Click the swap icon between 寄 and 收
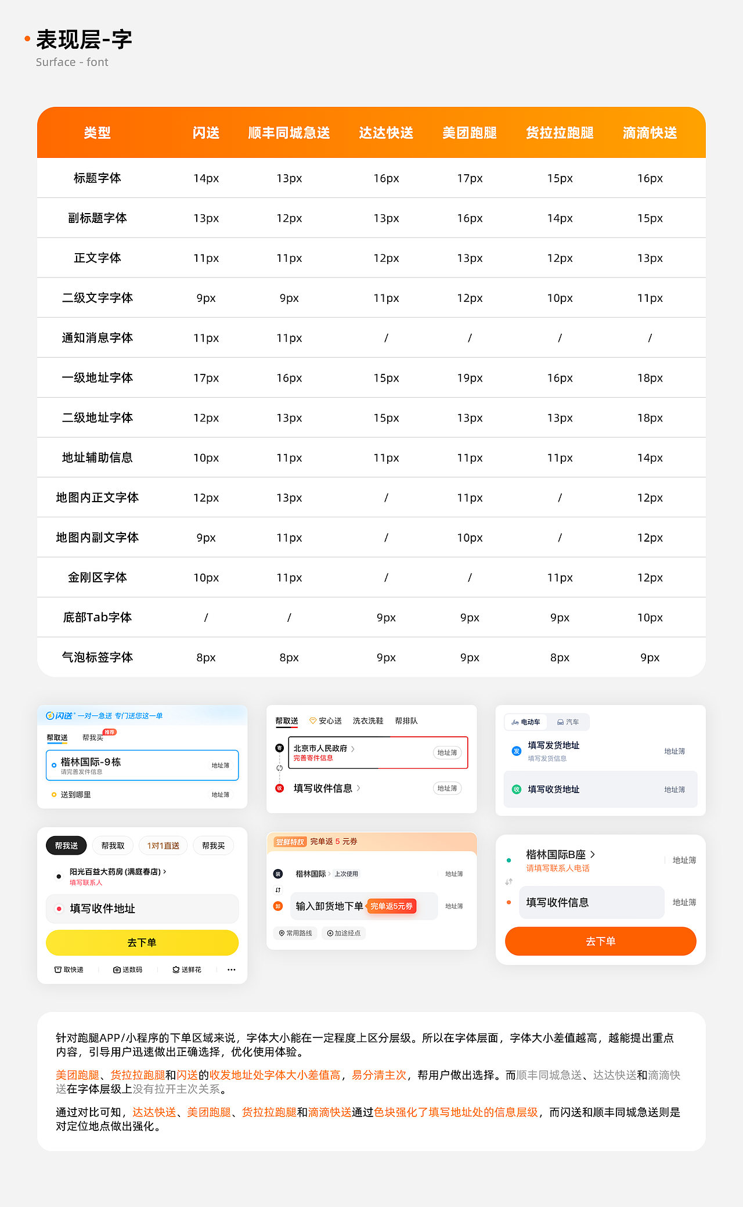Screen dimensions: 743x1207 point(279,768)
